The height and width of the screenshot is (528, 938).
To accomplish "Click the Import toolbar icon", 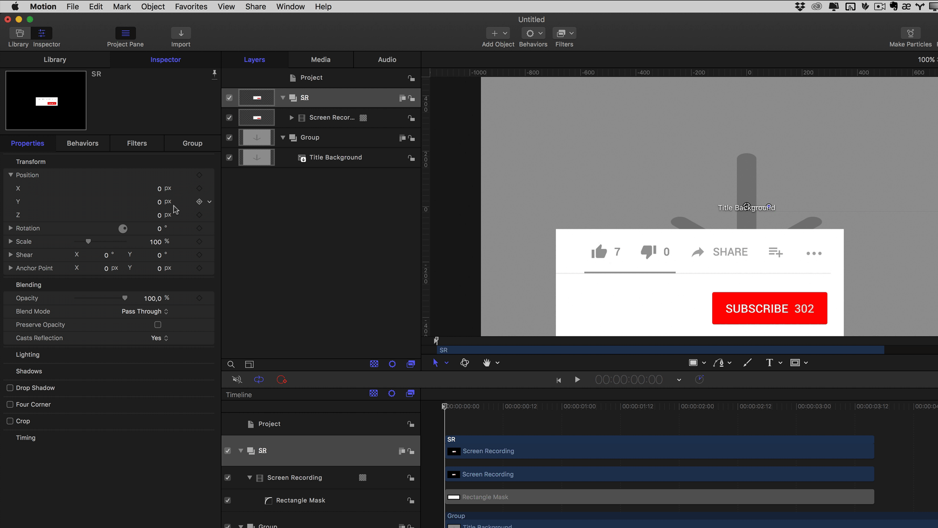I will pyautogui.click(x=181, y=33).
